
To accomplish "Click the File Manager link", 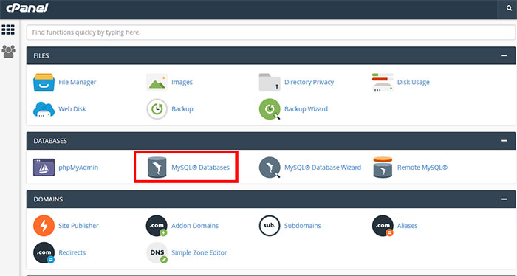I will tap(77, 82).
